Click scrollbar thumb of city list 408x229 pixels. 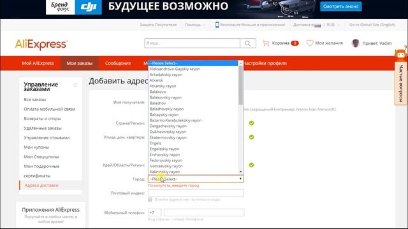[240, 85]
